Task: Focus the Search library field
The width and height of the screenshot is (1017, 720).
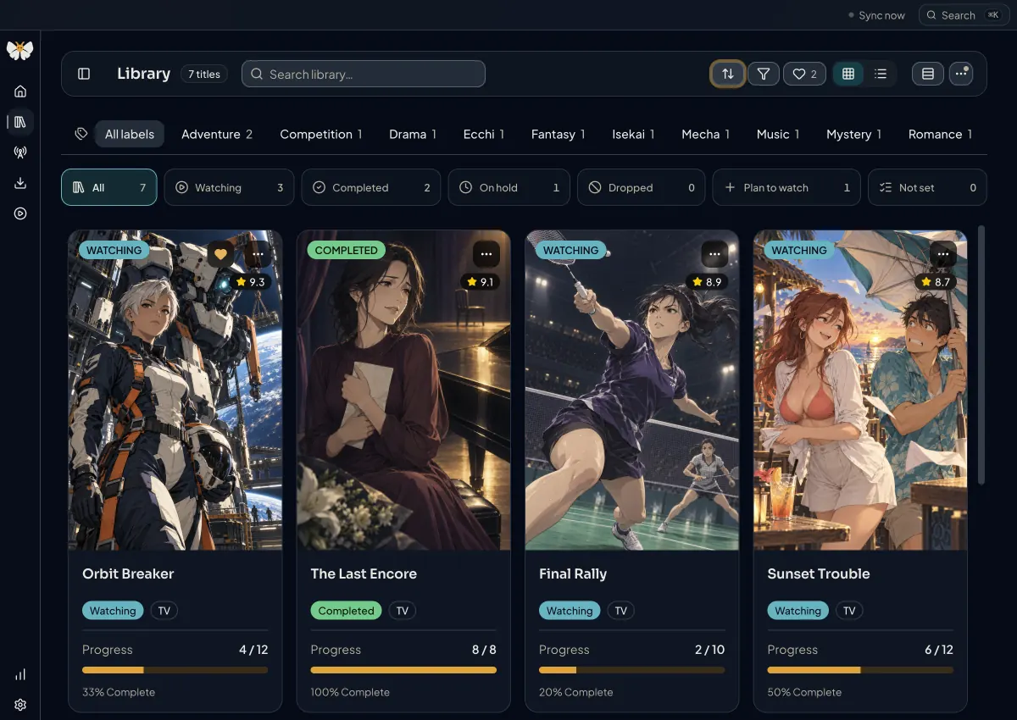Action: pos(364,74)
